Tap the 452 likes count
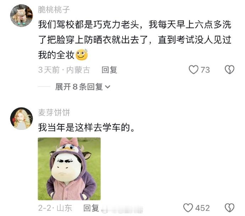245x216 pixels. tap(202, 208)
